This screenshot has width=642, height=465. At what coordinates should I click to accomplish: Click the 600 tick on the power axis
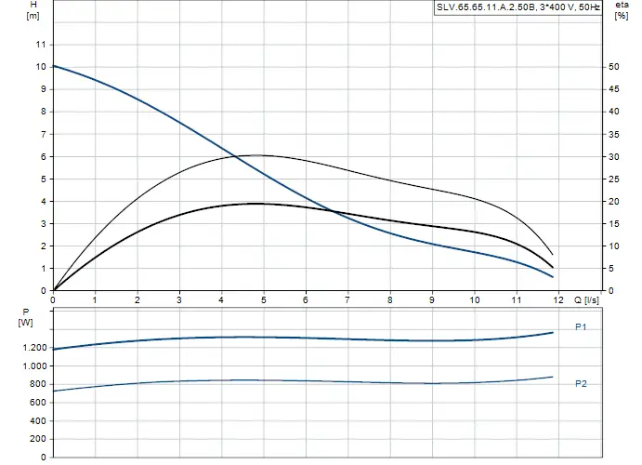pos(39,403)
